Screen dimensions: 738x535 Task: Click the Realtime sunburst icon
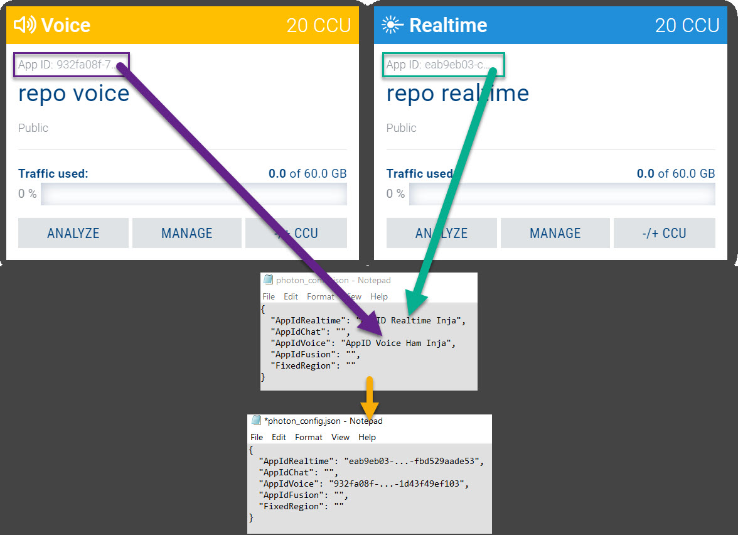392,24
